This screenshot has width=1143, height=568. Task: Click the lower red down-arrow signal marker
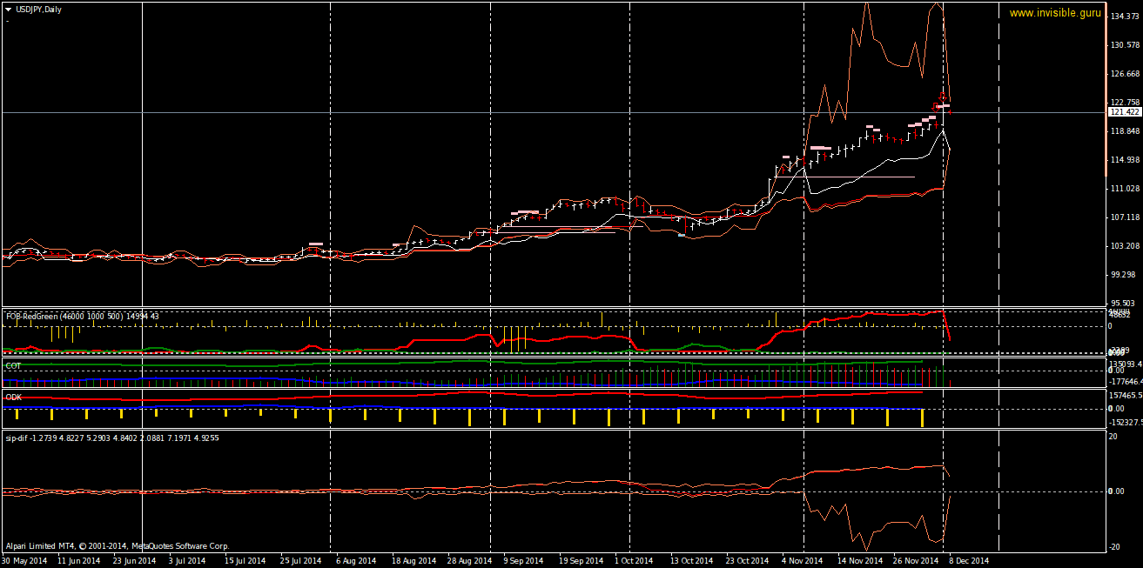click(x=937, y=107)
